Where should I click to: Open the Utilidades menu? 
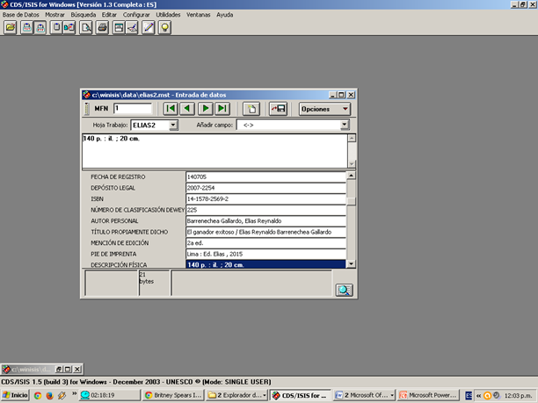(x=168, y=15)
